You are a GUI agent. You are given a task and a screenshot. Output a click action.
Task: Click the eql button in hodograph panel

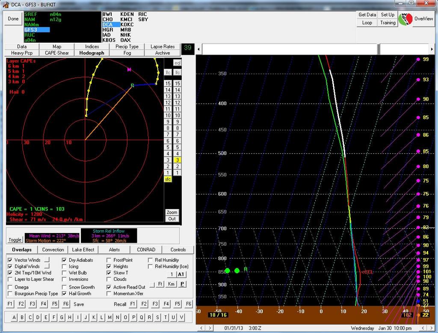tap(178, 63)
